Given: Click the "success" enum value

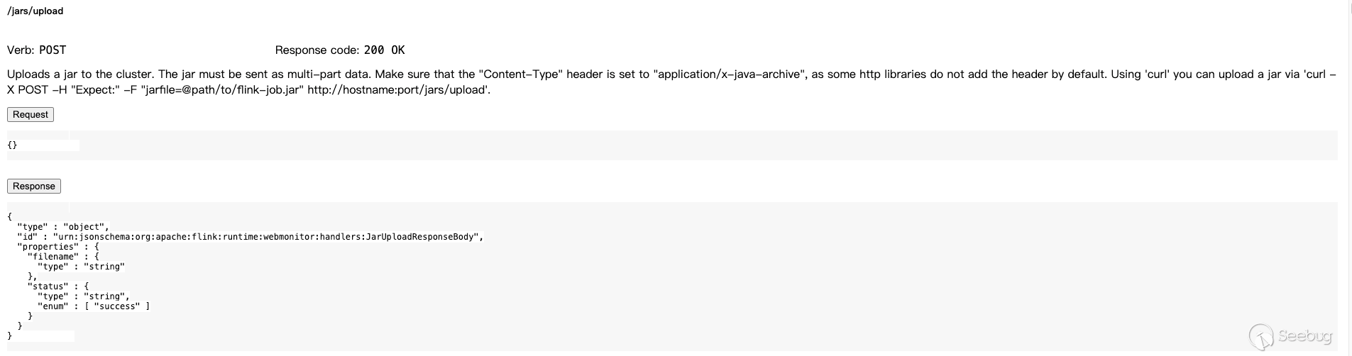Looking at the screenshot, I should click(117, 306).
